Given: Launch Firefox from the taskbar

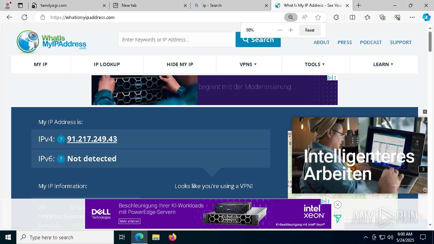Looking at the screenshot, I should [173, 237].
